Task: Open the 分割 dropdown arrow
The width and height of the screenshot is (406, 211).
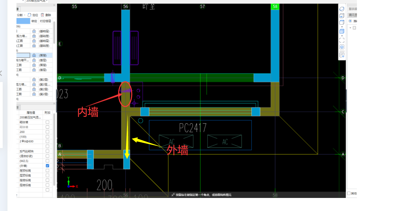Action: click(25, 15)
